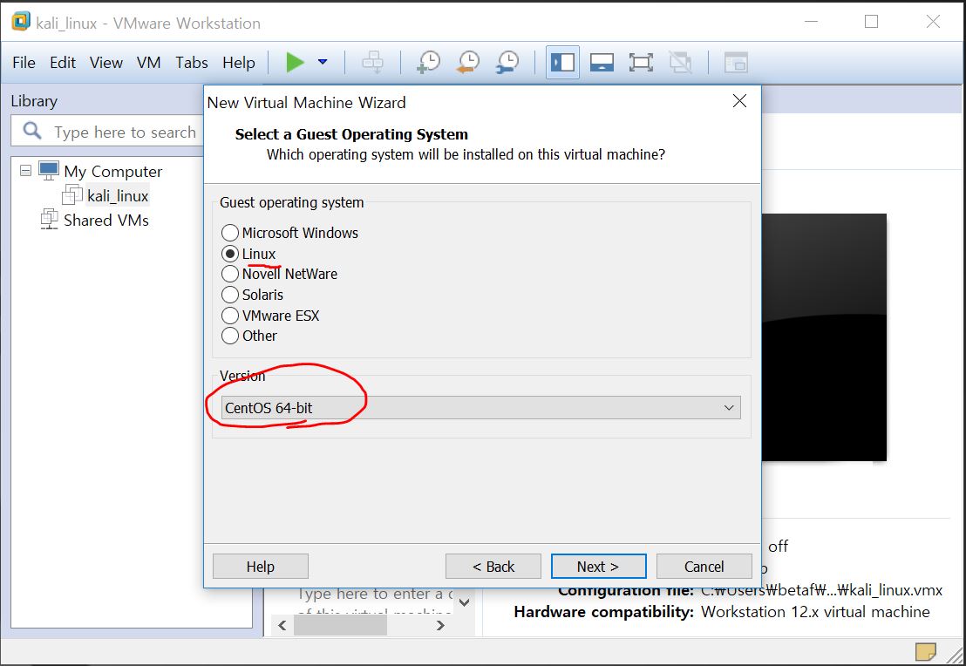Select Novell NetWare radio button
966x666 pixels.
pyautogui.click(x=230, y=274)
